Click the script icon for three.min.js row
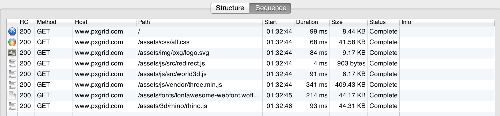This screenshot has height=116, width=500. 12,85
